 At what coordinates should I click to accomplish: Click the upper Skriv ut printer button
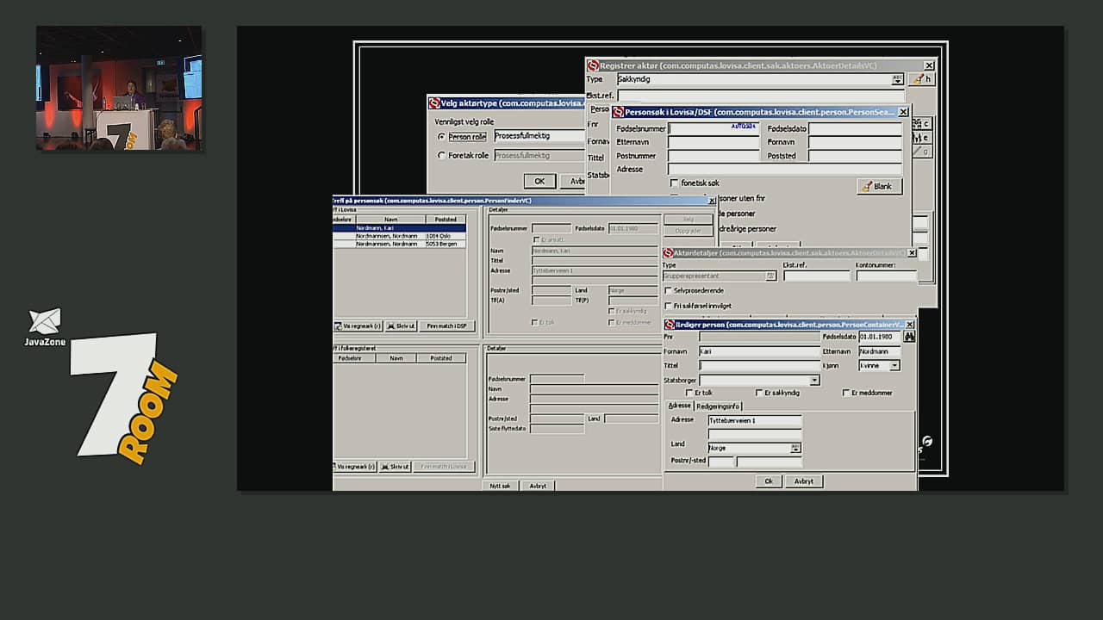pyautogui.click(x=401, y=326)
